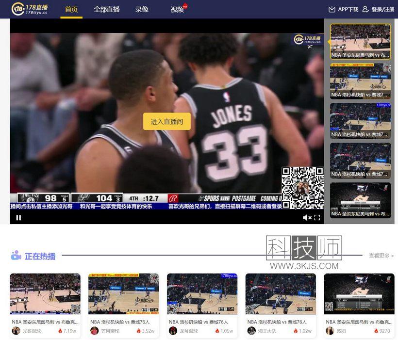Image resolution: width=398 pixels, height=340 pixels.
Task: Click the 龙爷侃球 streamer name
Action: pyautogui.click(x=189, y=331)
